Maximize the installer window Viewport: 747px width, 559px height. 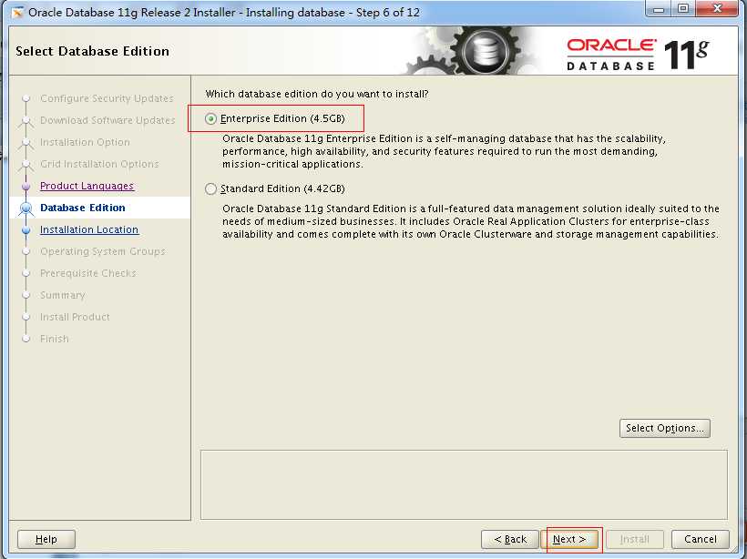coord(683,9)
